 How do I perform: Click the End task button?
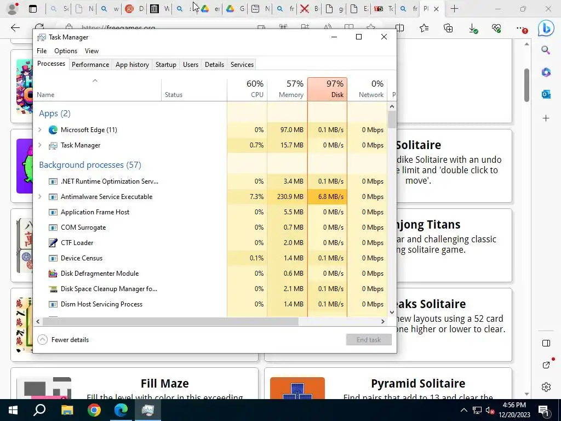point(369,340)
